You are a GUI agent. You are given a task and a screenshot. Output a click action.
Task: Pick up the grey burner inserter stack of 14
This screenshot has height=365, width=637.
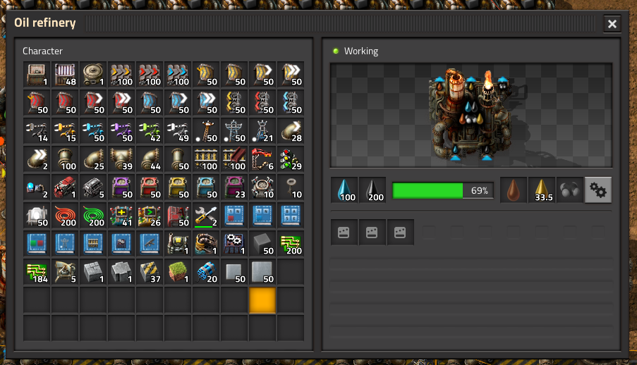point(37,131)
